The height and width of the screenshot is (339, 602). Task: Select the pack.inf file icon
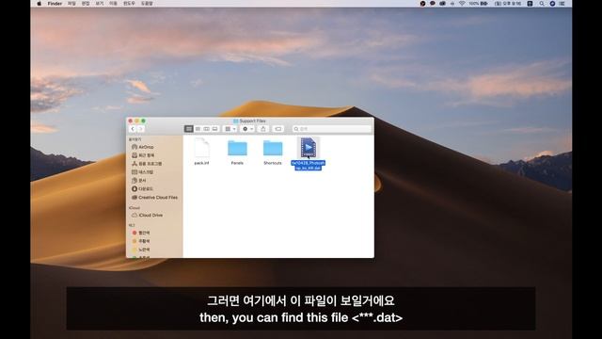pos(201,148)
